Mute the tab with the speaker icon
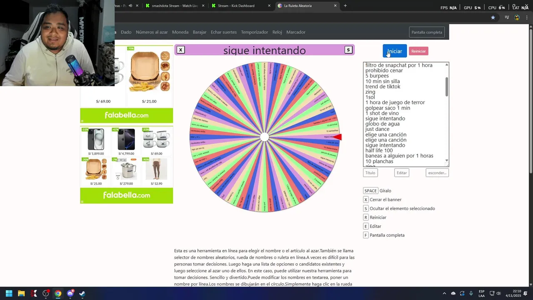Screen dimensions: 533x300 pyautogui.click(x=130, y=6)
